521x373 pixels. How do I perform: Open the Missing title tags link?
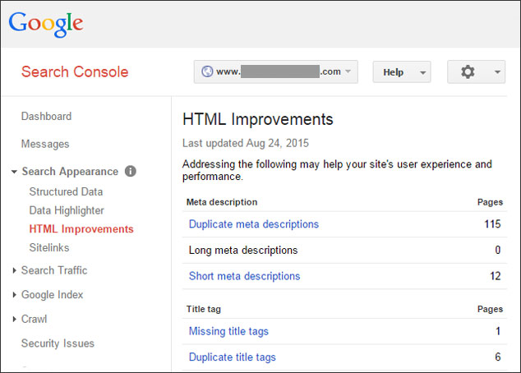point(228,331)
